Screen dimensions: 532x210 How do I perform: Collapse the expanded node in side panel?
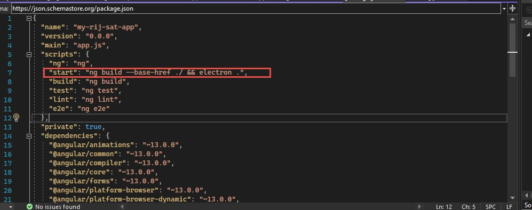528,35
